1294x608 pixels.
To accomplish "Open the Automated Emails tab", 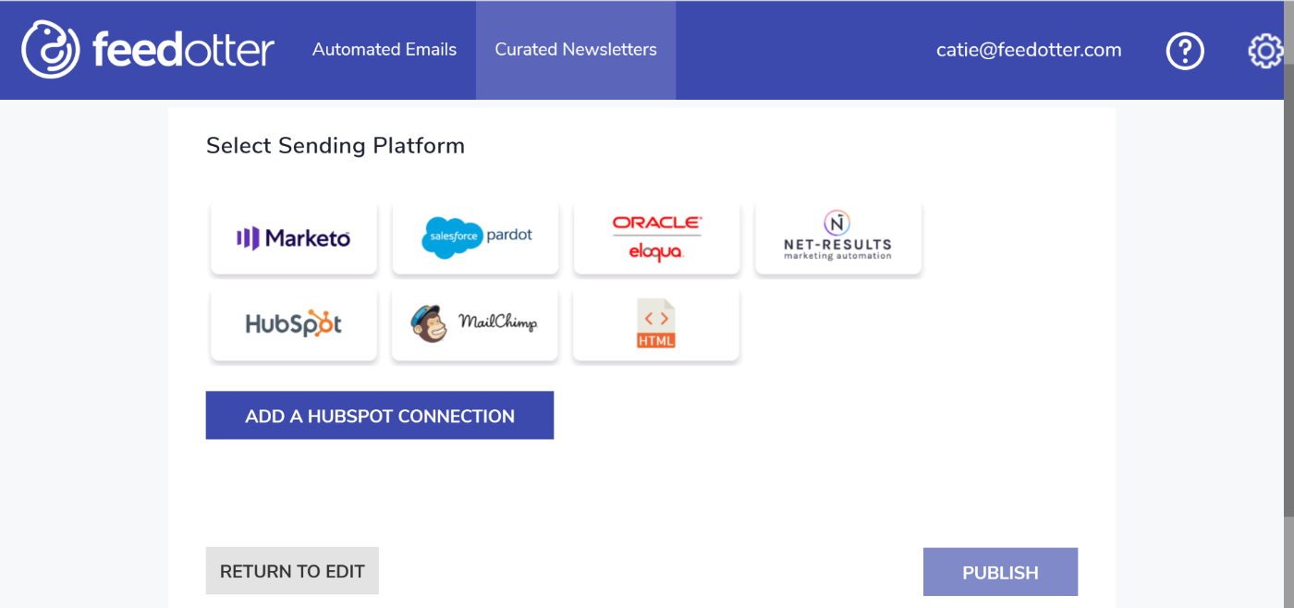I will (x=385, y=50).
